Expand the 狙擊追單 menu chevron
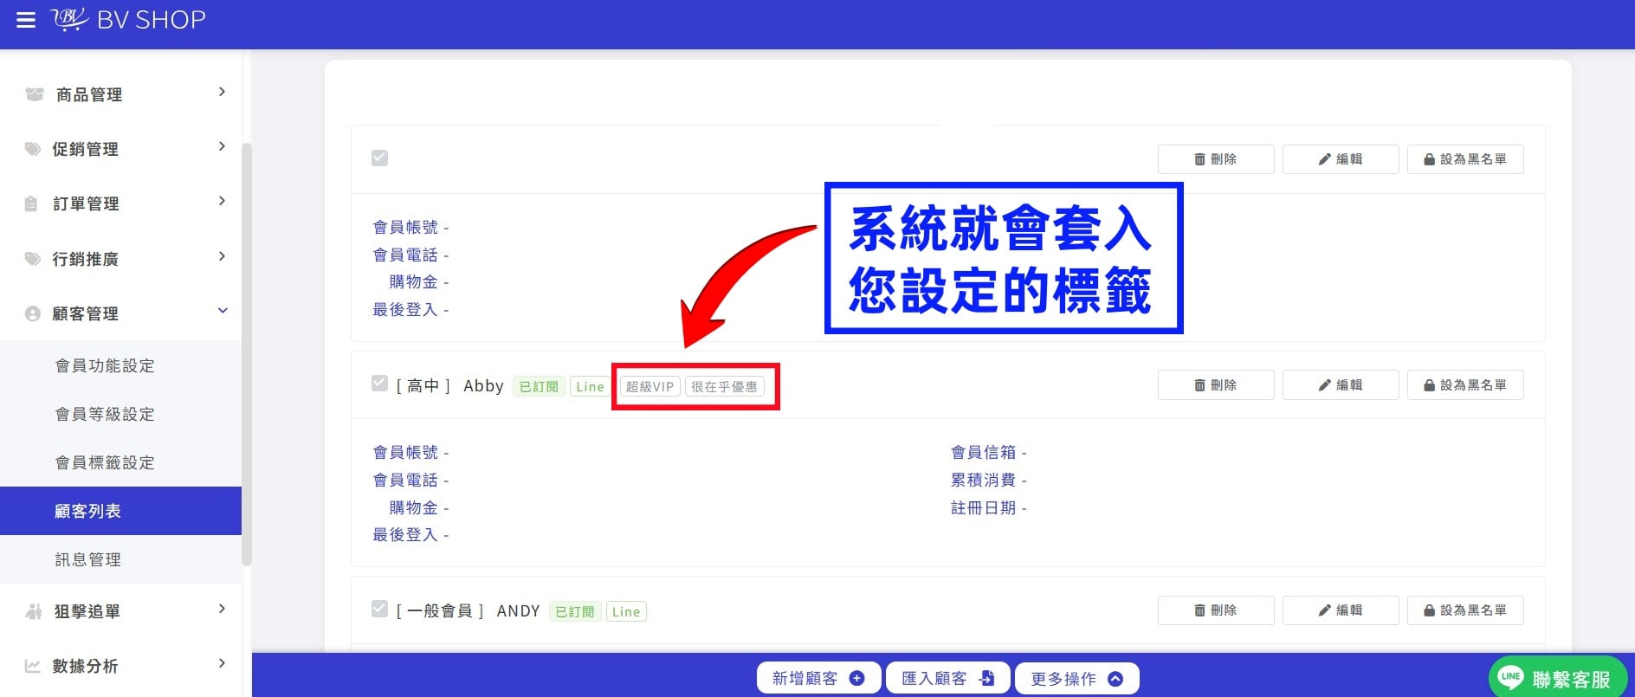Viewport: 1635px width, 697px height. click(x=222, y=609)
